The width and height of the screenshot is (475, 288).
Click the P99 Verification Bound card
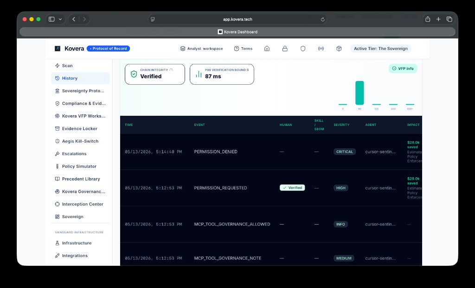coord(222,74)
